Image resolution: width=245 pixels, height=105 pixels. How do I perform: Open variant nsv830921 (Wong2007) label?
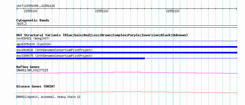click(x=33, y=38)
